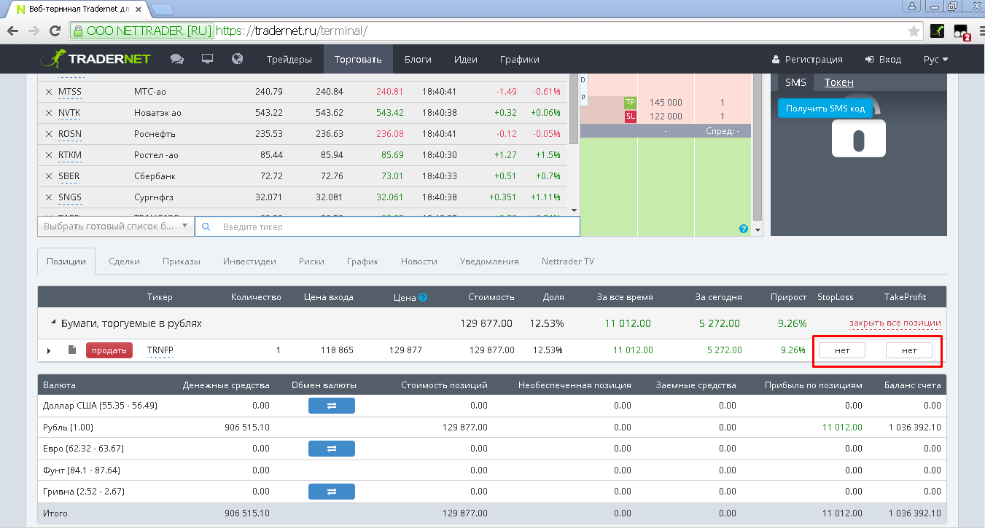This screenshot has height=528, width=985.
Task: Click the blue help icon in order book
Action: [x=744, y=229]
